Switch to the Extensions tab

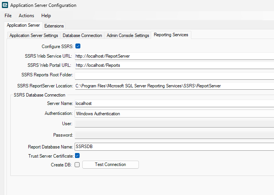[54, 26]
